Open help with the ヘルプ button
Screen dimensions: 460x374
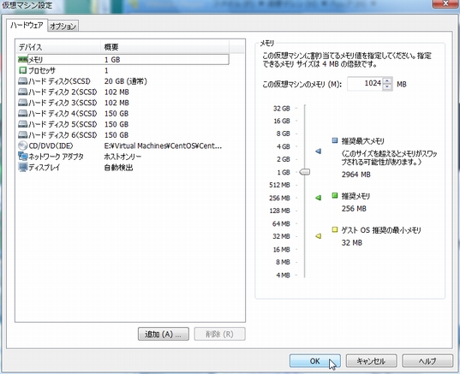[427, 361]
